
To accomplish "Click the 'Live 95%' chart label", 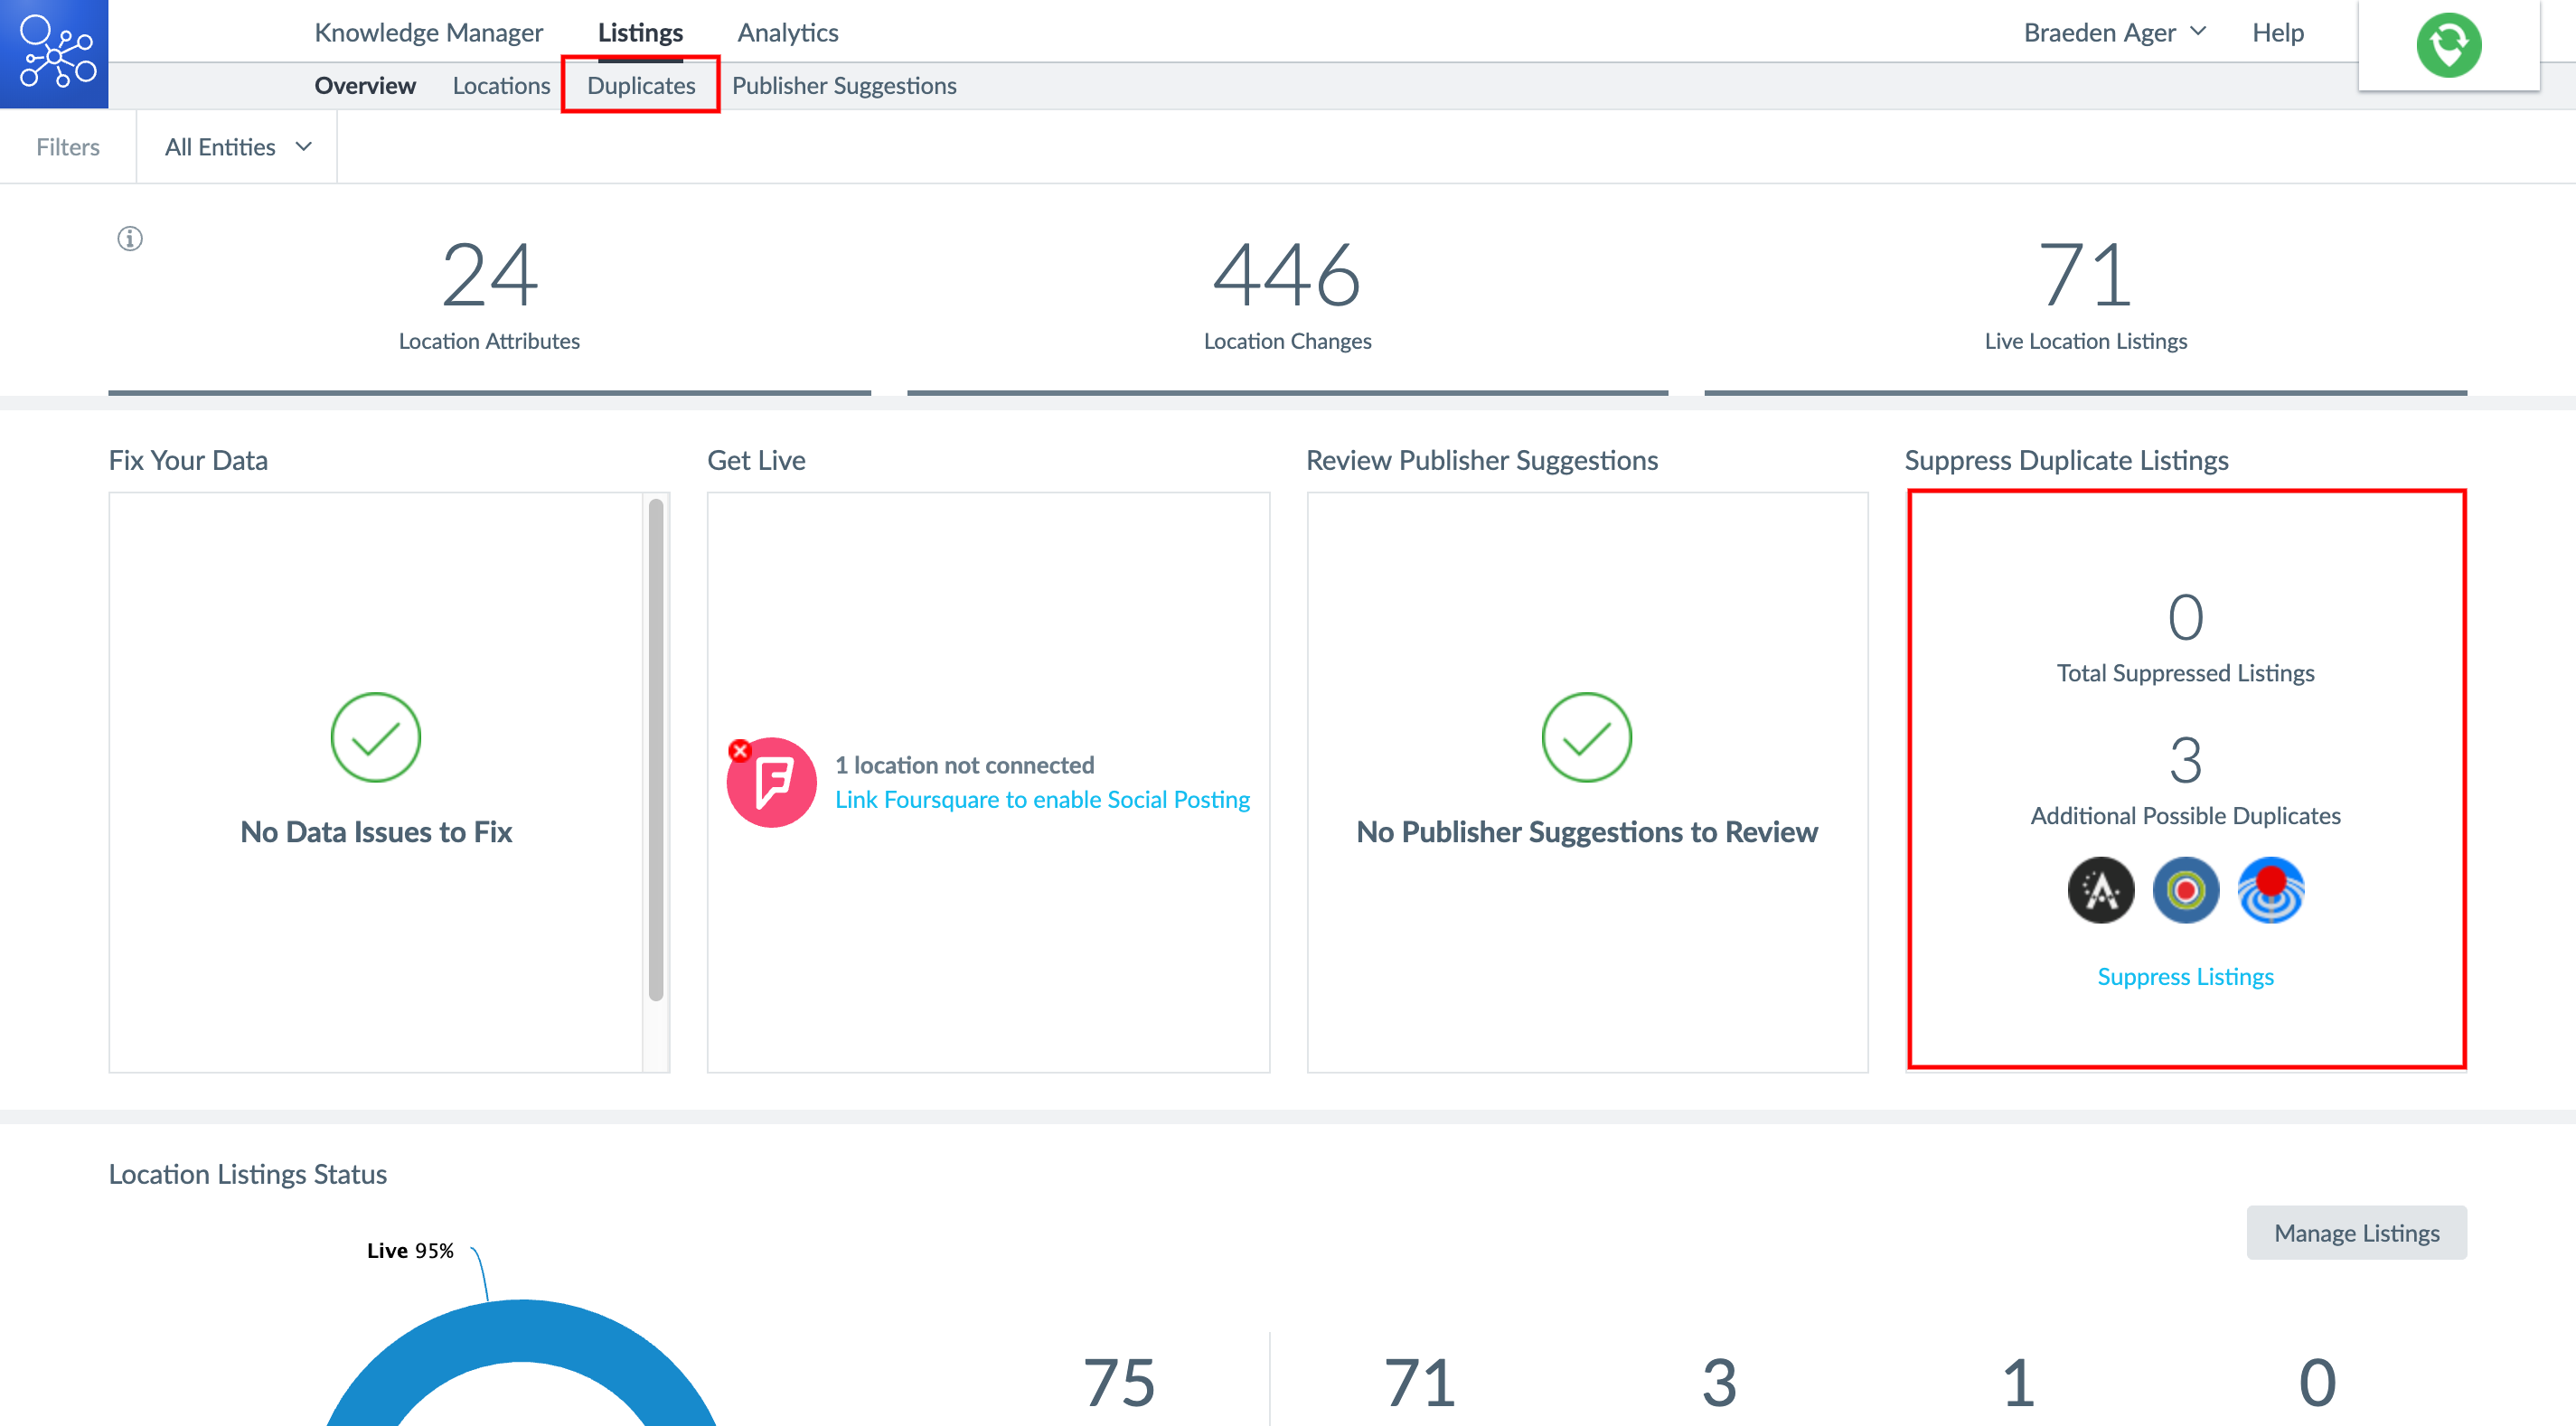I will (x=410, y=1250).
